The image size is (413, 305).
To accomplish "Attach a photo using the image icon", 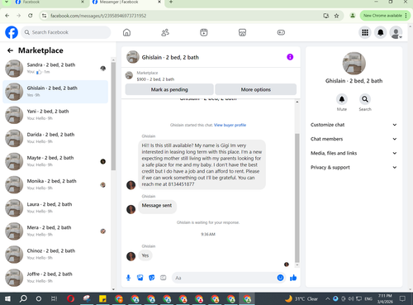I will (140, 278).
